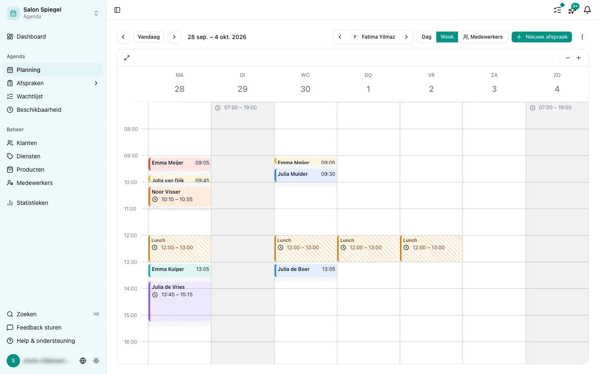The image size is (599, 374).
Task: Open the task checklist icon
Action: (557, 10)
